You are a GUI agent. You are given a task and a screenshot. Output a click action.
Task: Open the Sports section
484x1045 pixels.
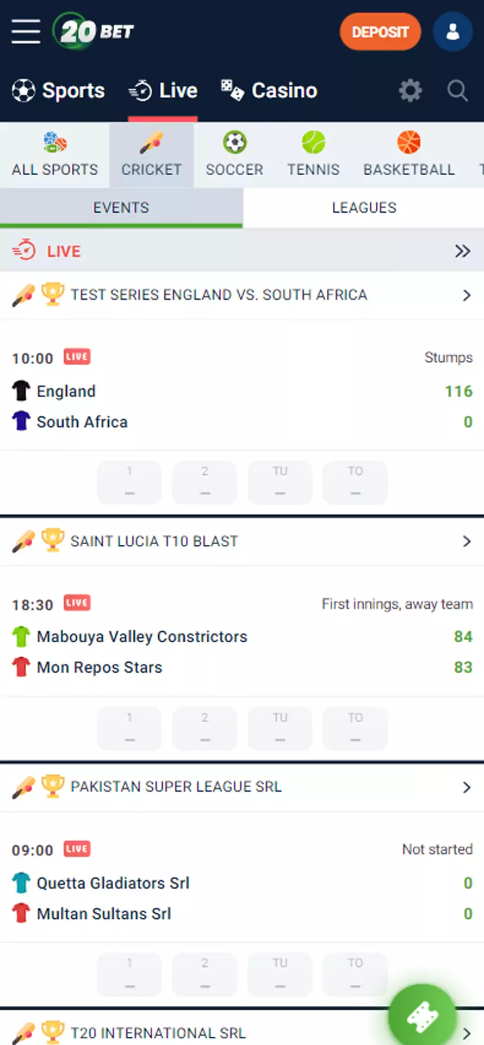59,90
